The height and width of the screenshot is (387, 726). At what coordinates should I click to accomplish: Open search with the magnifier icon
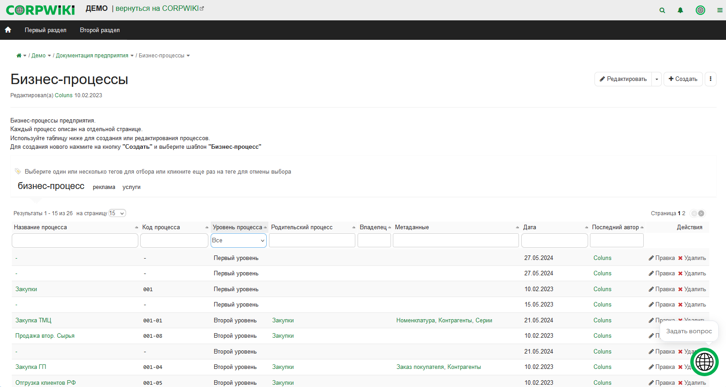[x=662, y=10]
